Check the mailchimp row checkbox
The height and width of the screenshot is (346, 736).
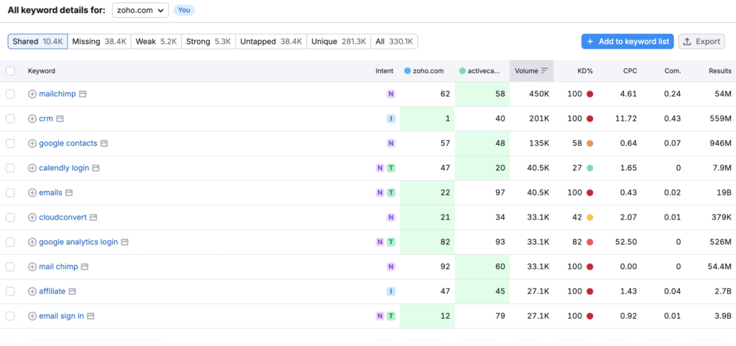pyautogui.click(x=10, y=94)
